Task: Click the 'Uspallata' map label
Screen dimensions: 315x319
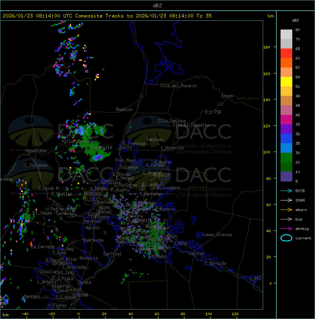Action: 36,151
